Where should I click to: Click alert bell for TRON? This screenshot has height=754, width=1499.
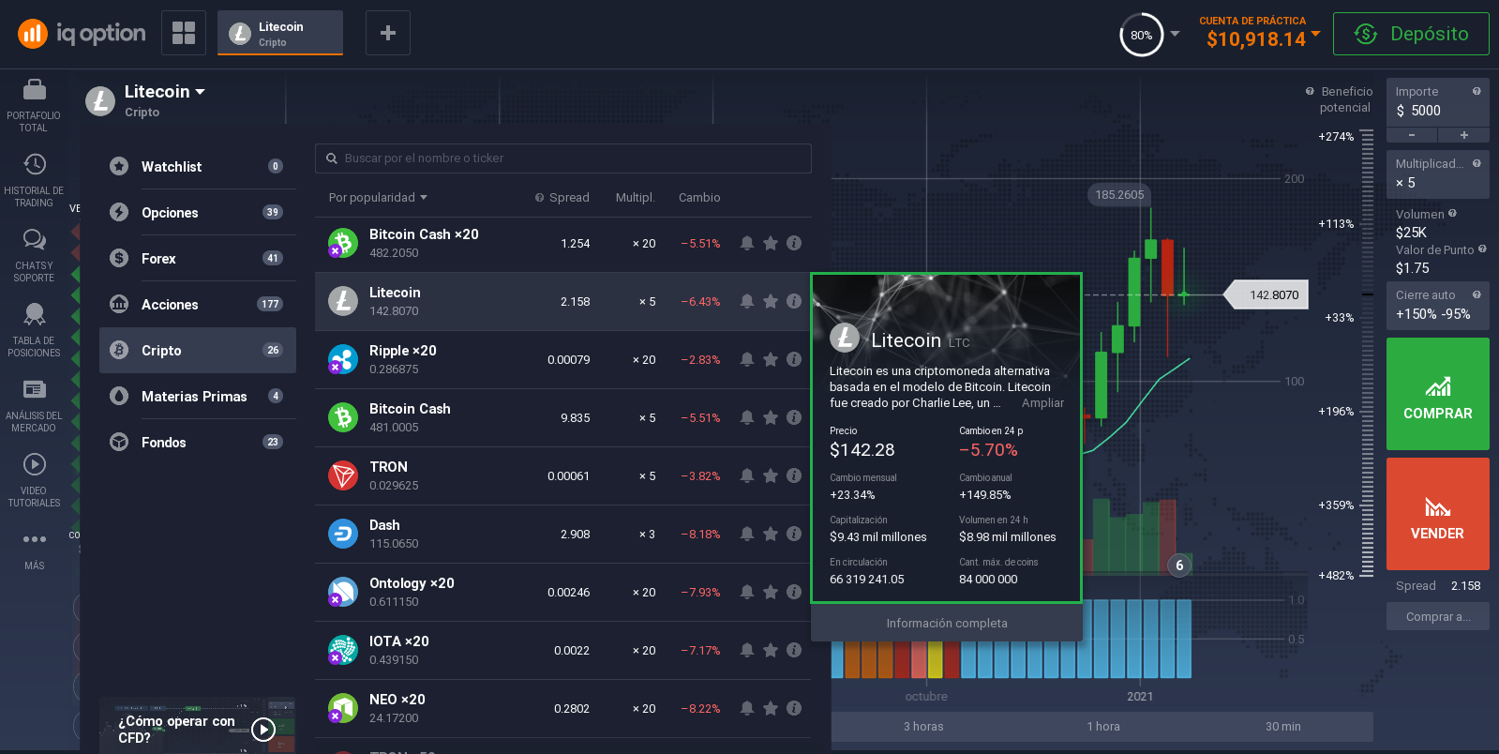747,475
